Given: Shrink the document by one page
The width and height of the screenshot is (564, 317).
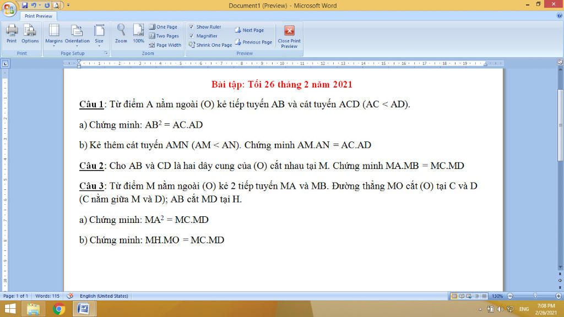Looking at the screenshot, I should coord(210,45).
